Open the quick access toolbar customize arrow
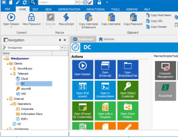Screen dimensions: 178x138 point(107,2)
